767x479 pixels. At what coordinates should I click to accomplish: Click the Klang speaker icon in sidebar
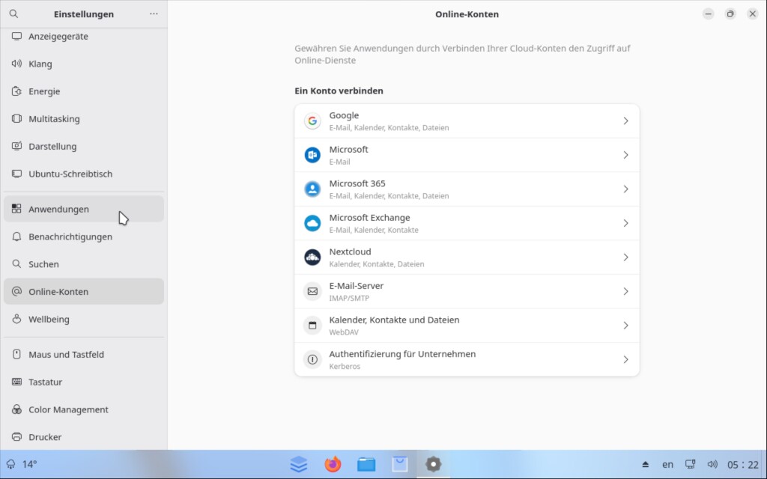16,64
